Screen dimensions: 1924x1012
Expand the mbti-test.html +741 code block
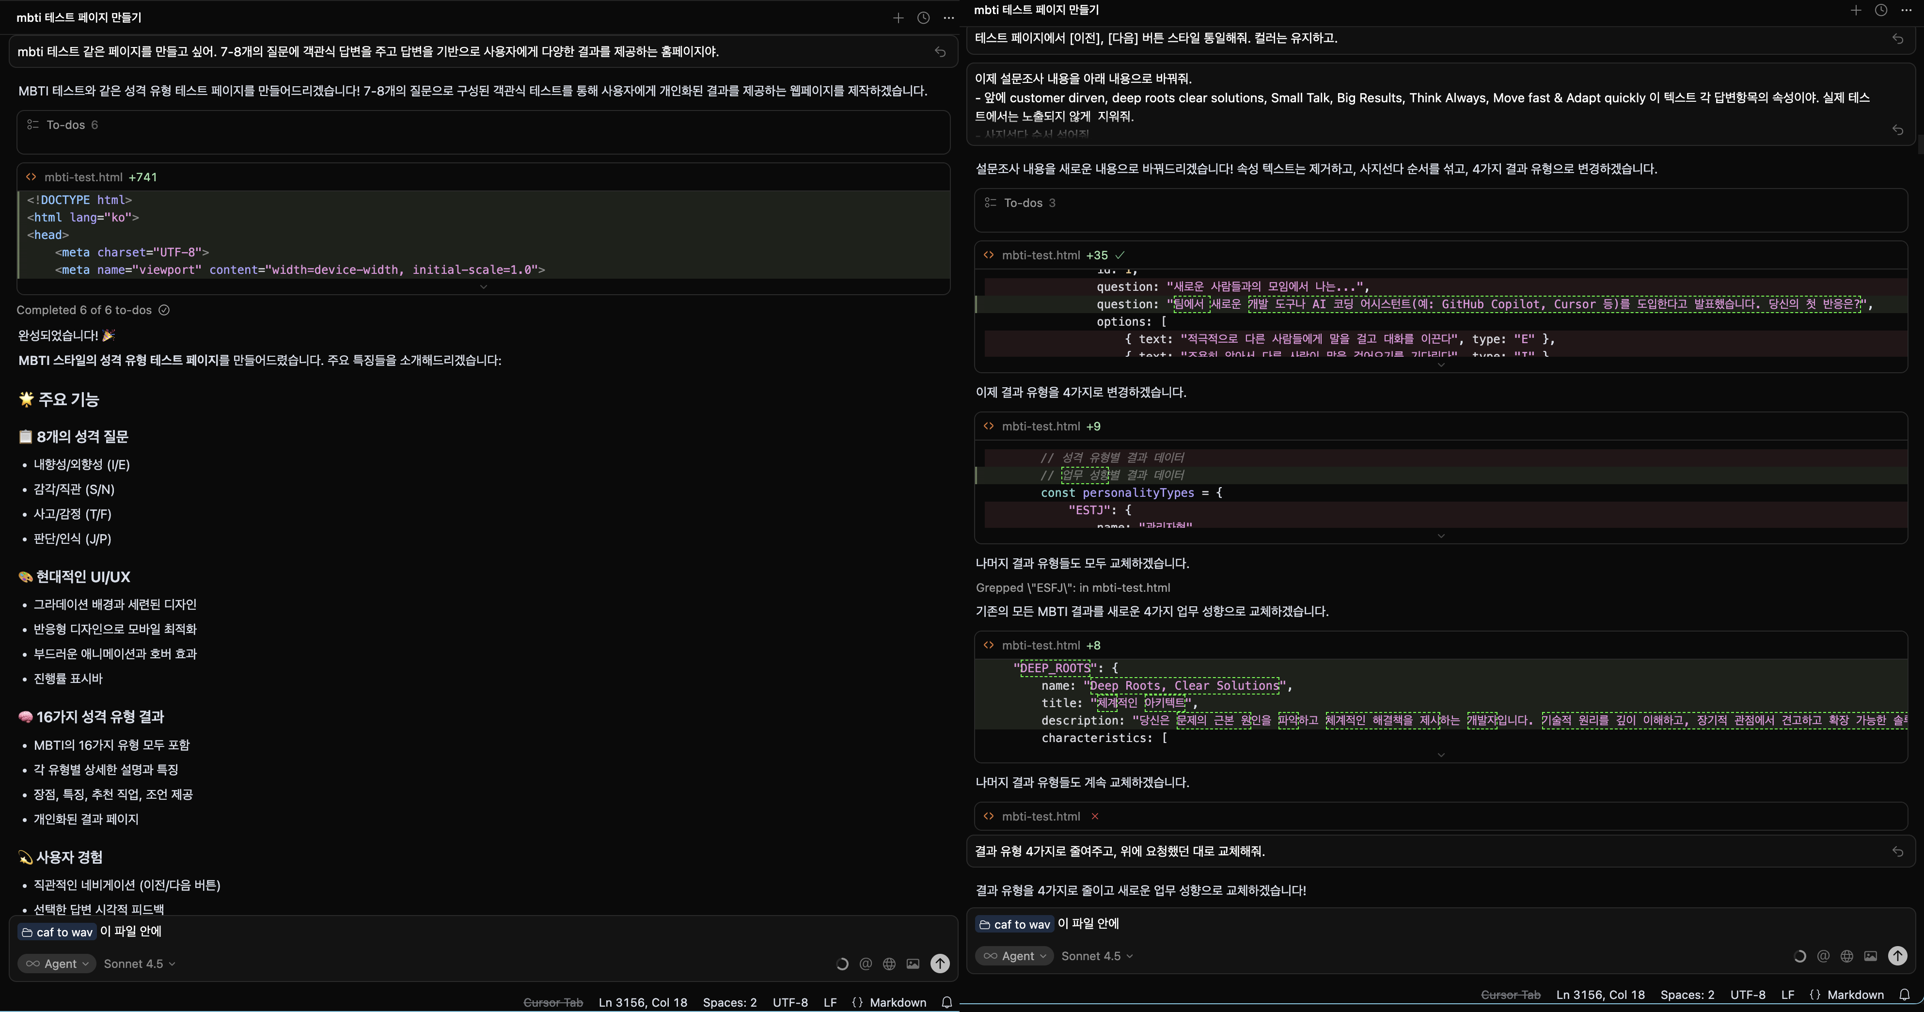click(483, 287)
